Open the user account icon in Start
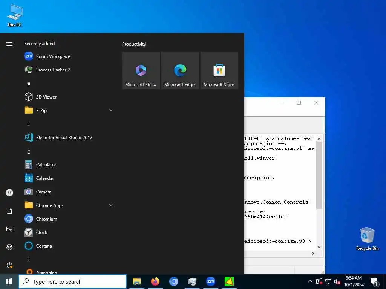The image size is (386, 289). point(9,193)
